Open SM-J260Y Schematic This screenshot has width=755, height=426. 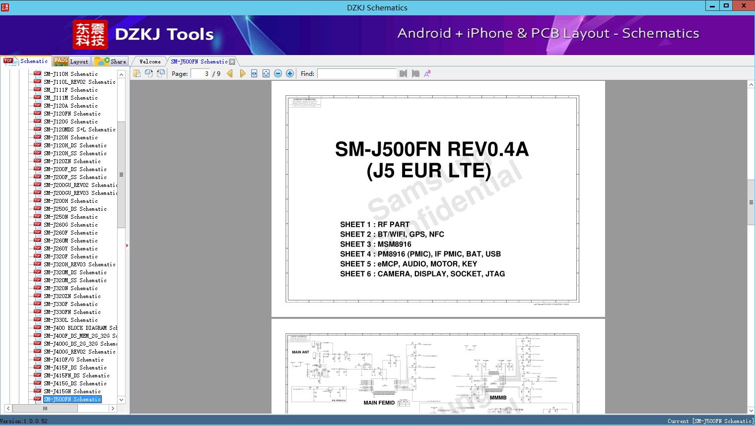point(70,248)
